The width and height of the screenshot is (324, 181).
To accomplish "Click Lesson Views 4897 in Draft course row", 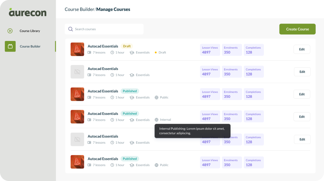I will click(x=210, y=50).
